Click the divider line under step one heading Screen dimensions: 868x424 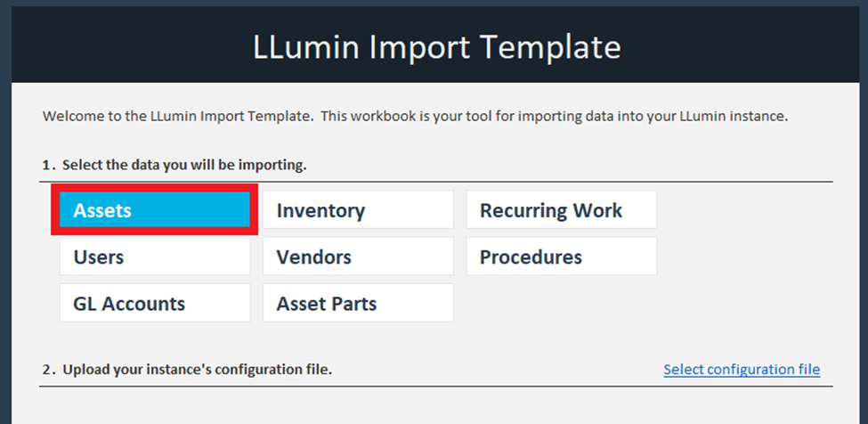click(x=436, y=182)
